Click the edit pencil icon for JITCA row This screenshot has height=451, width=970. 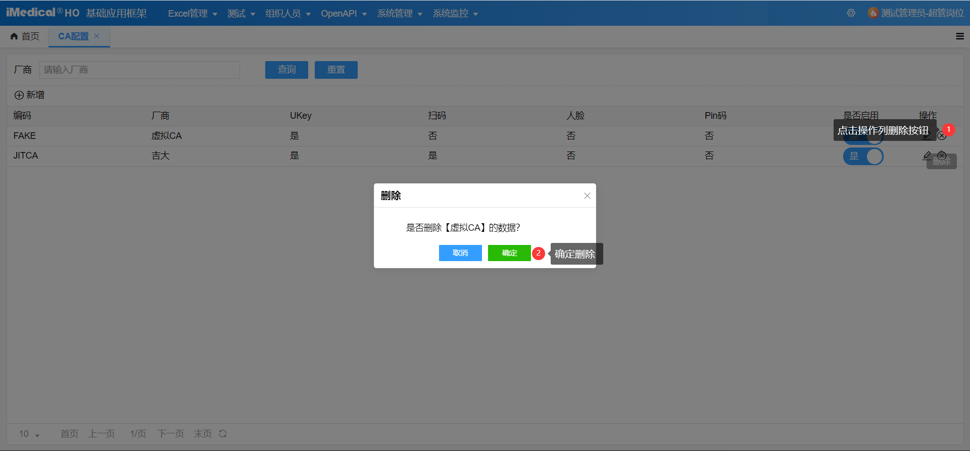coord(927,155)
